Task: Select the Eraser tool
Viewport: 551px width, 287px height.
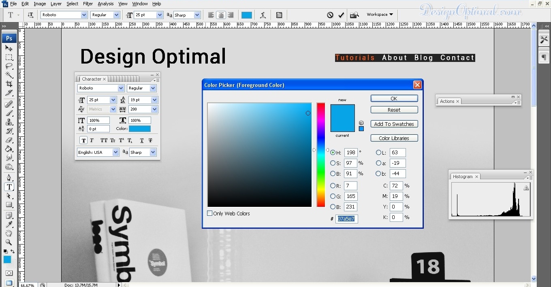Action: click(9, 140)
